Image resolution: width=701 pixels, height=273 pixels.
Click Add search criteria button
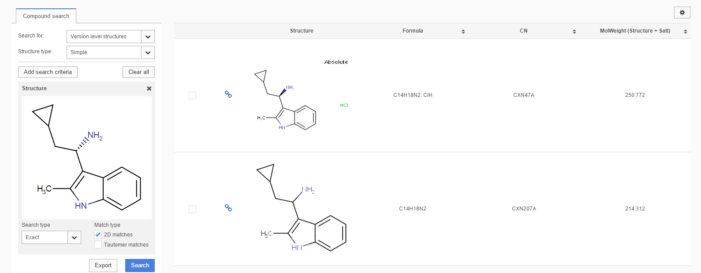[x=48, y=72]
